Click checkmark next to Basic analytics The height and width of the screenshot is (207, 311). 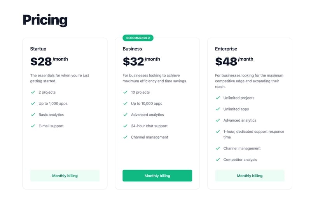(33, 115)
